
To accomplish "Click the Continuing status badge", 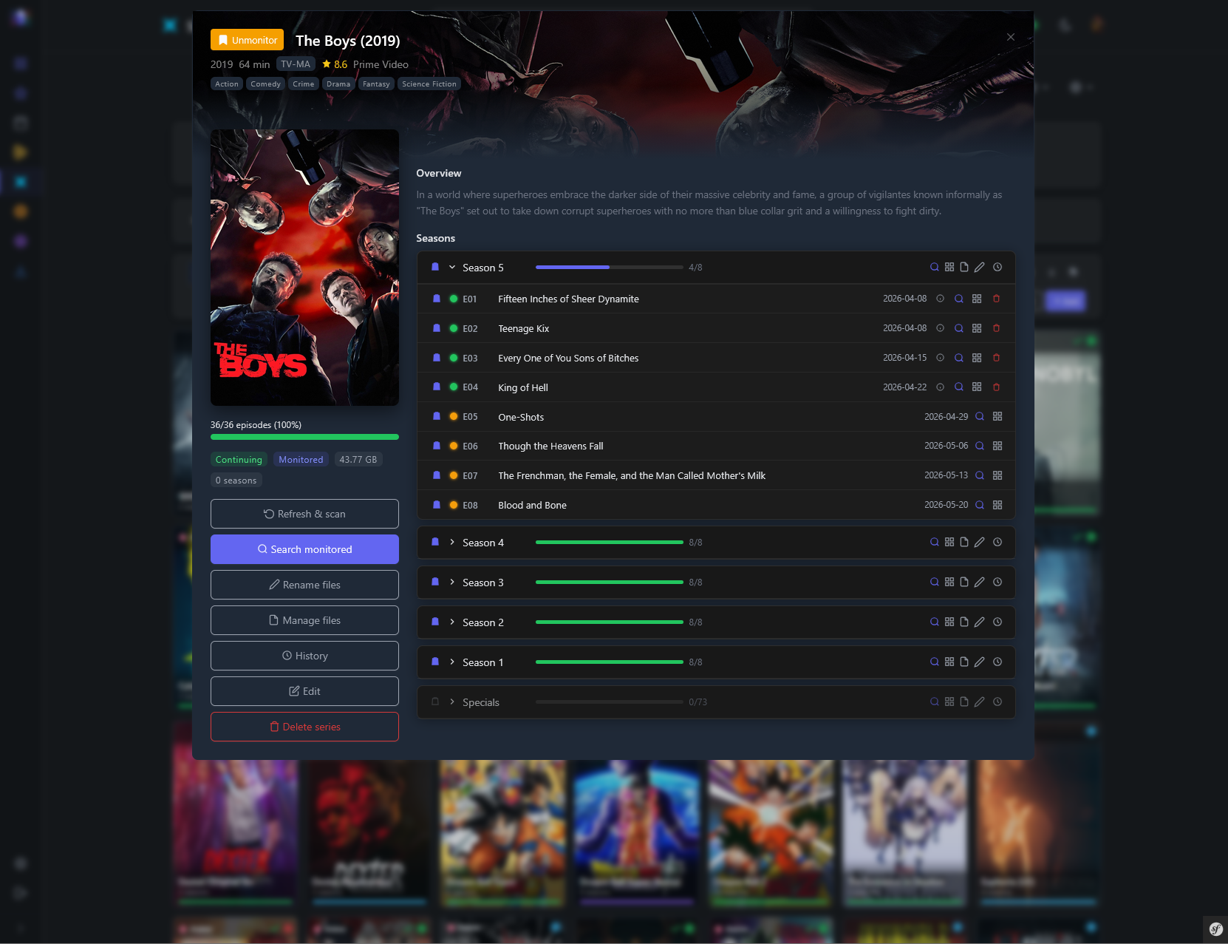I will tap(239, 459).
